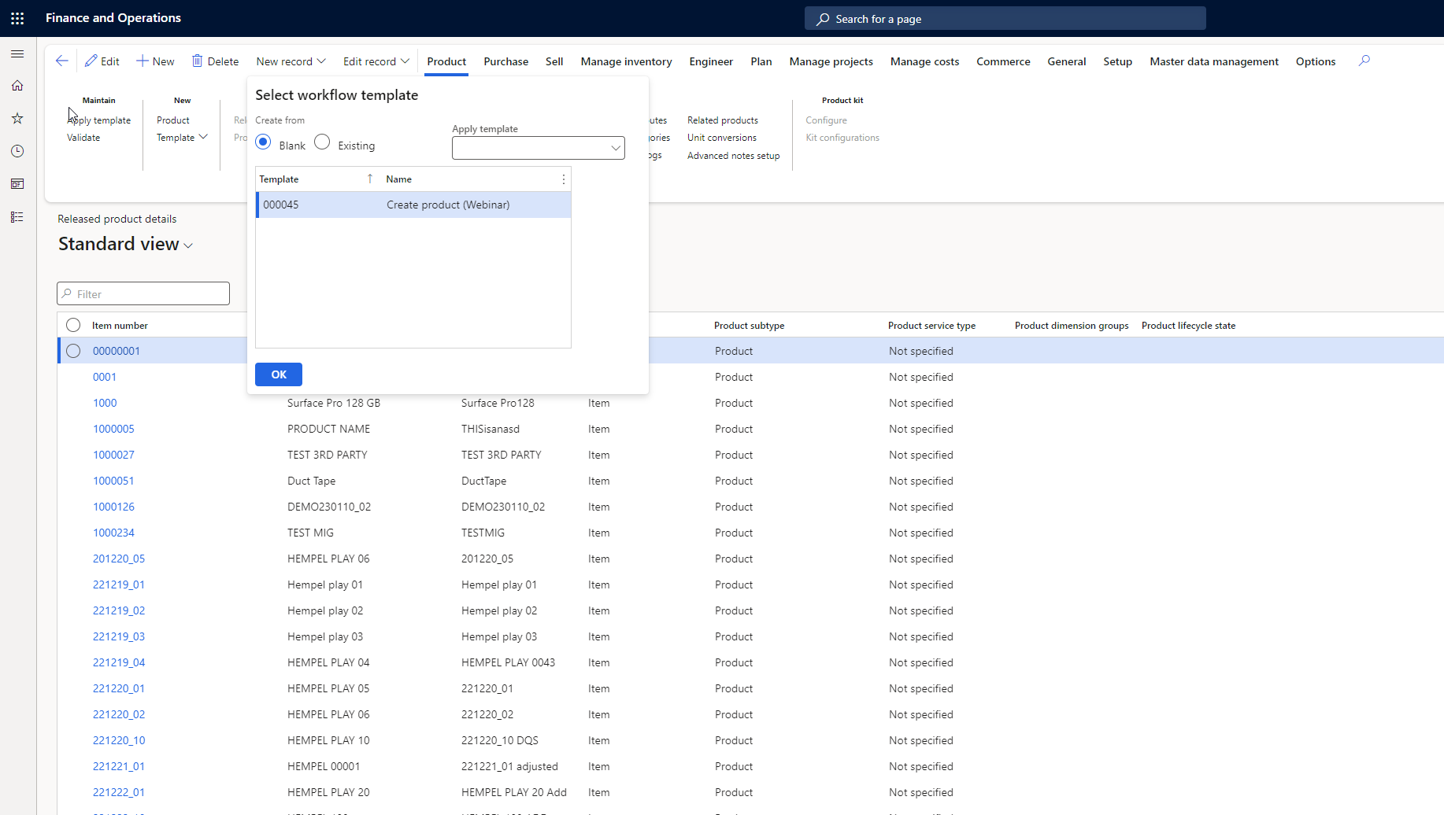Select the Blank radio option
This screenshot has width=1444, height=815.
pyautogui.click(x=264, y=142)
